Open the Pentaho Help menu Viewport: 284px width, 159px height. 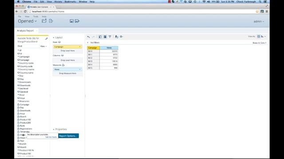click(44, 16)
